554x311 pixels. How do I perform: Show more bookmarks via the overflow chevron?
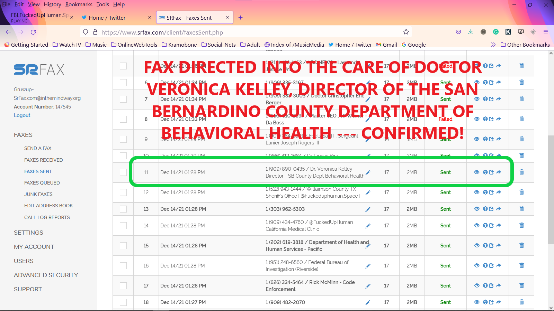click(493, 45)
